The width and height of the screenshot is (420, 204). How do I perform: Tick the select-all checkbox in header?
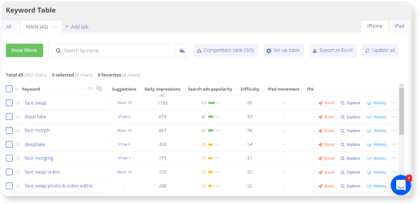[x=9, y=89]
